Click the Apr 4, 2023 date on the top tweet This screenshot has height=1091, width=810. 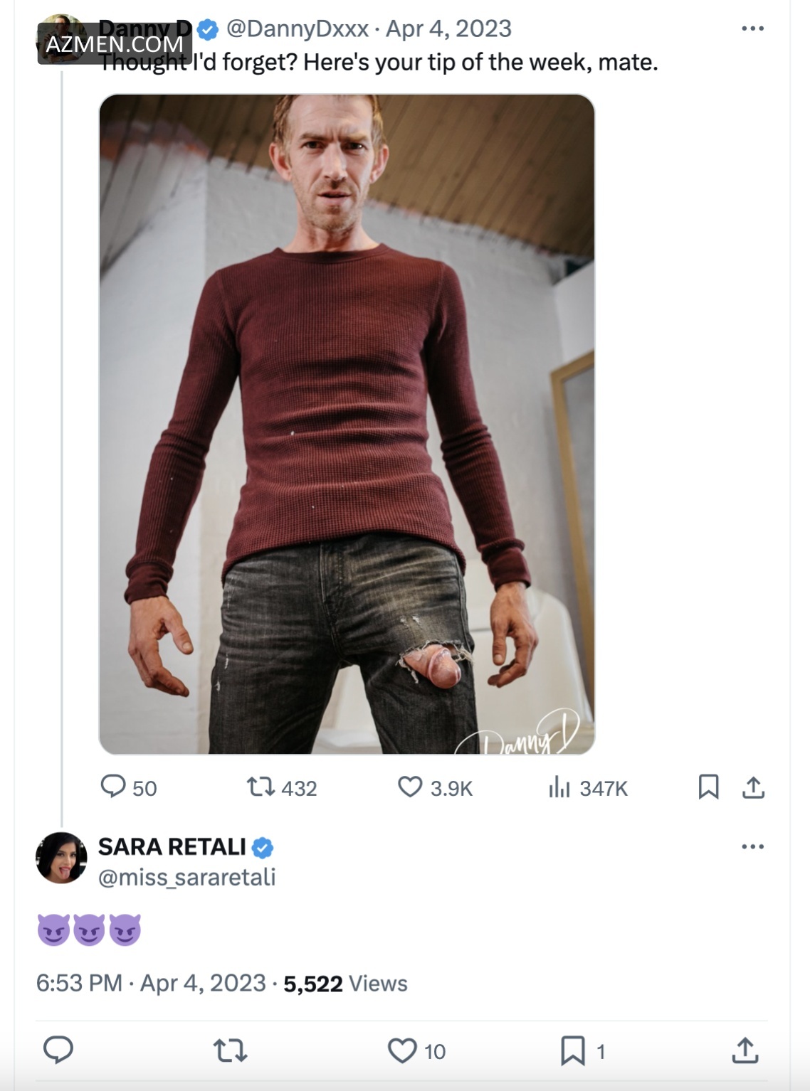(x=448, y=29)
